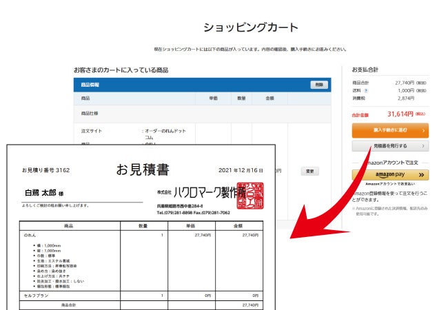Click the delete (削除) button in blue header

click(x=319, y=85)
